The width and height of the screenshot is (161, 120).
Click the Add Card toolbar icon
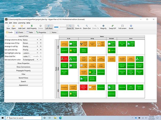point(21,26)
